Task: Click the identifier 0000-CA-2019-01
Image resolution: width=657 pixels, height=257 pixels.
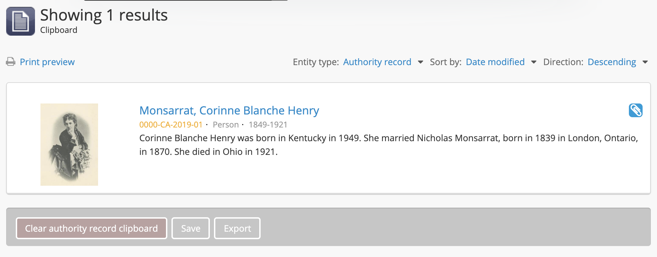Action: [171, 125]
